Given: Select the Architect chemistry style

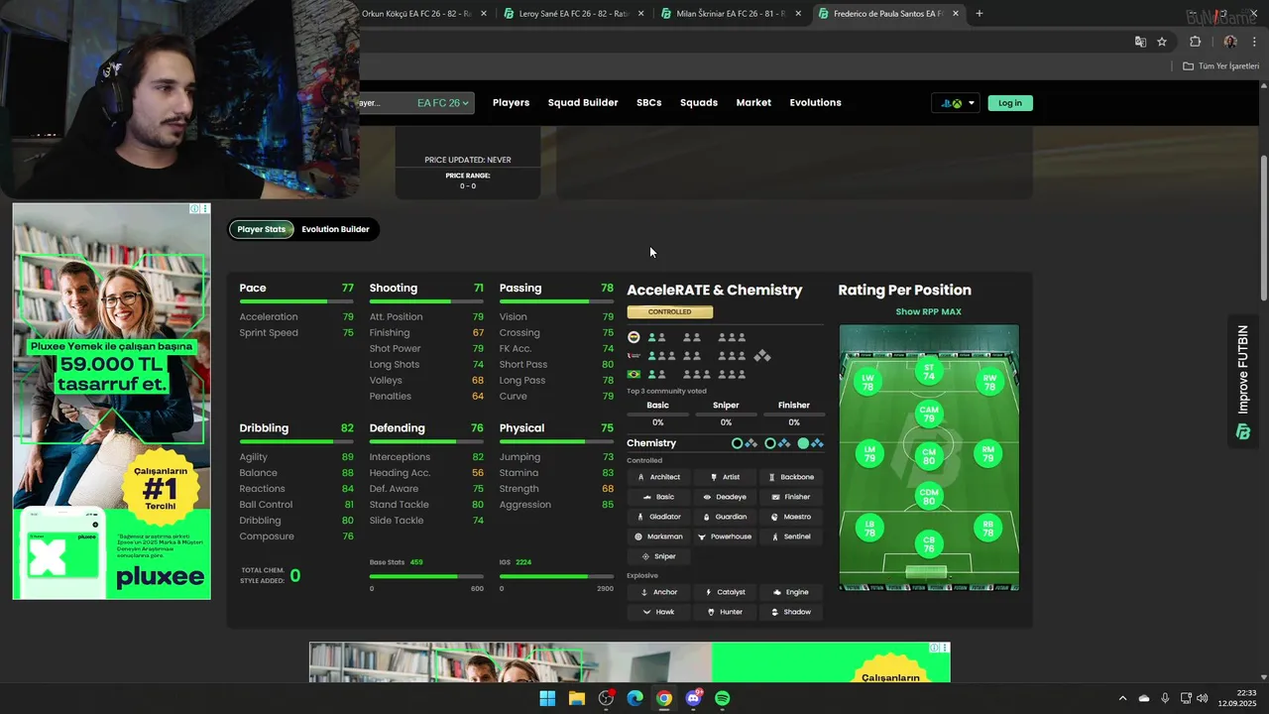Looking at the screenshot, I should pyautogui.click(x=658, y=477).
